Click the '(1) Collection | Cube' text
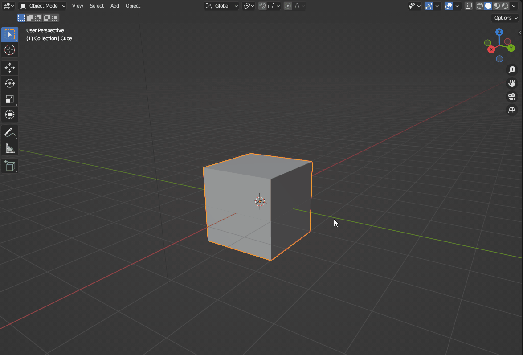This screenshot has width=523, height=355. (x=49, y=38)
